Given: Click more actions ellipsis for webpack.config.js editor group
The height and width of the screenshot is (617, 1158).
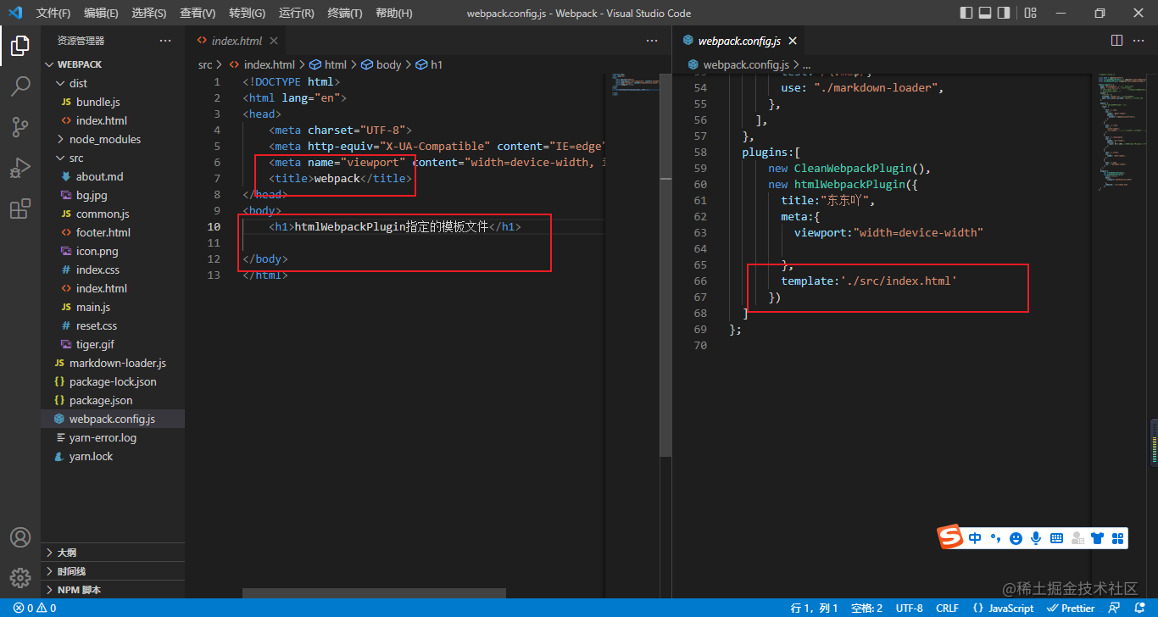Looking at the screenshot, I should pos(1139,41).
